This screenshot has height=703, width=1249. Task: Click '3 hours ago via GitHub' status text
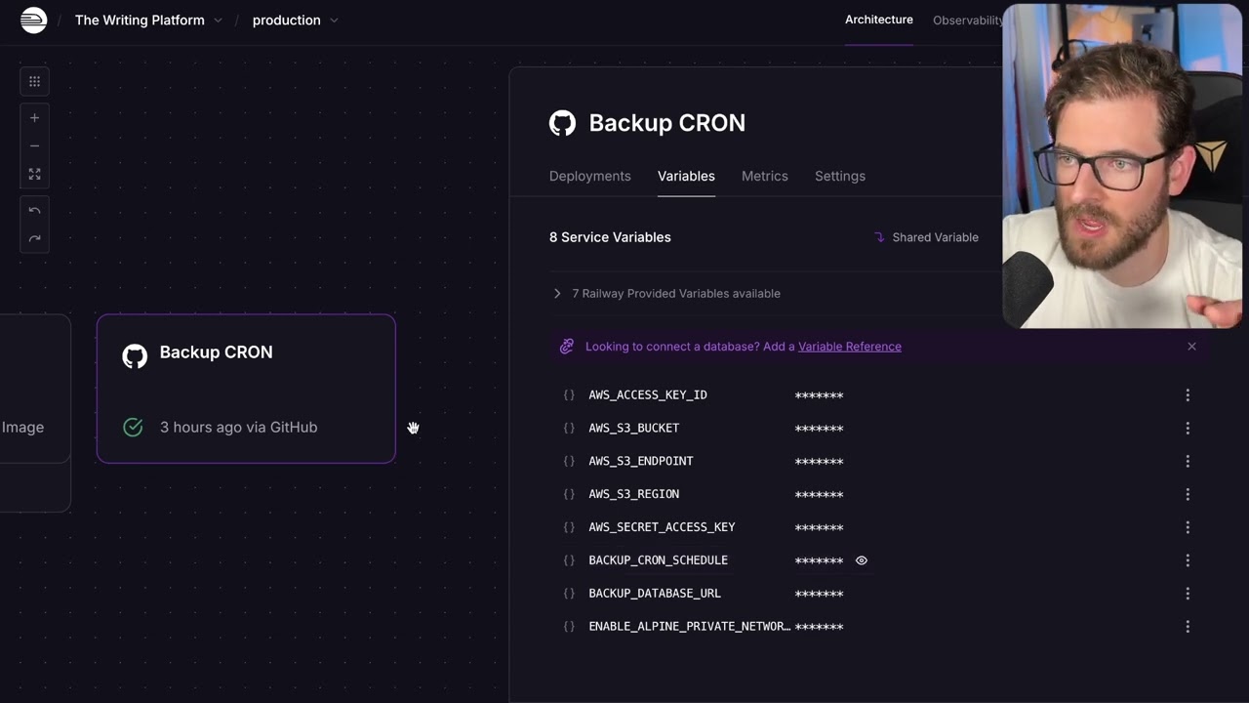(x=239, y=427)
